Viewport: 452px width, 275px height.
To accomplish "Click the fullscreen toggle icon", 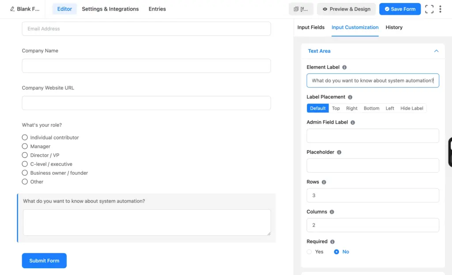I will (x=429, y=9).
